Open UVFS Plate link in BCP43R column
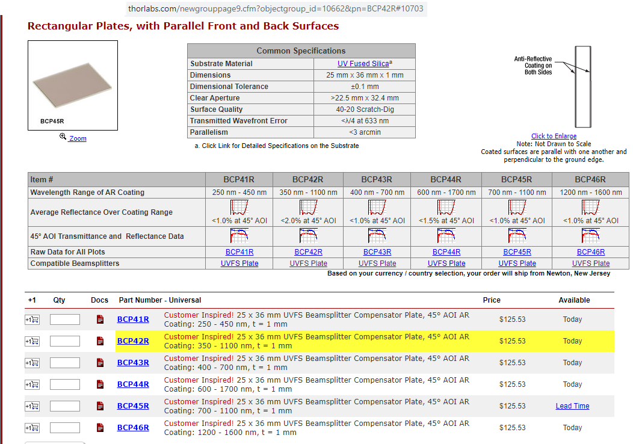The image size is (633, 444). (x=377, y=264)
